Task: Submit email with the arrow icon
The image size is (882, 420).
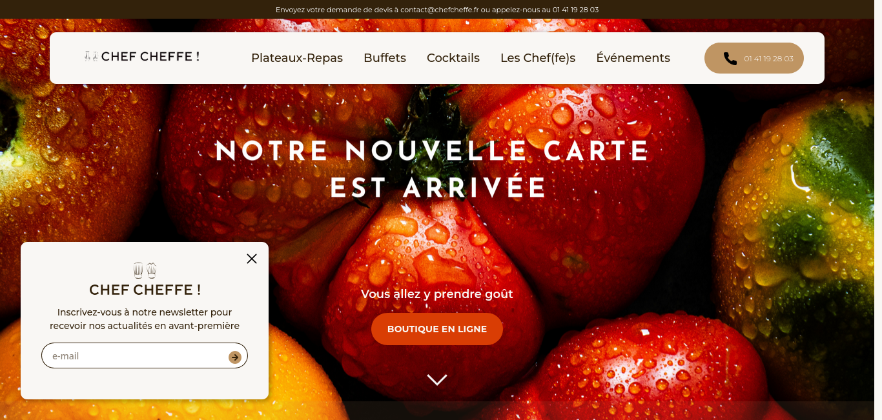Action: 235,357
